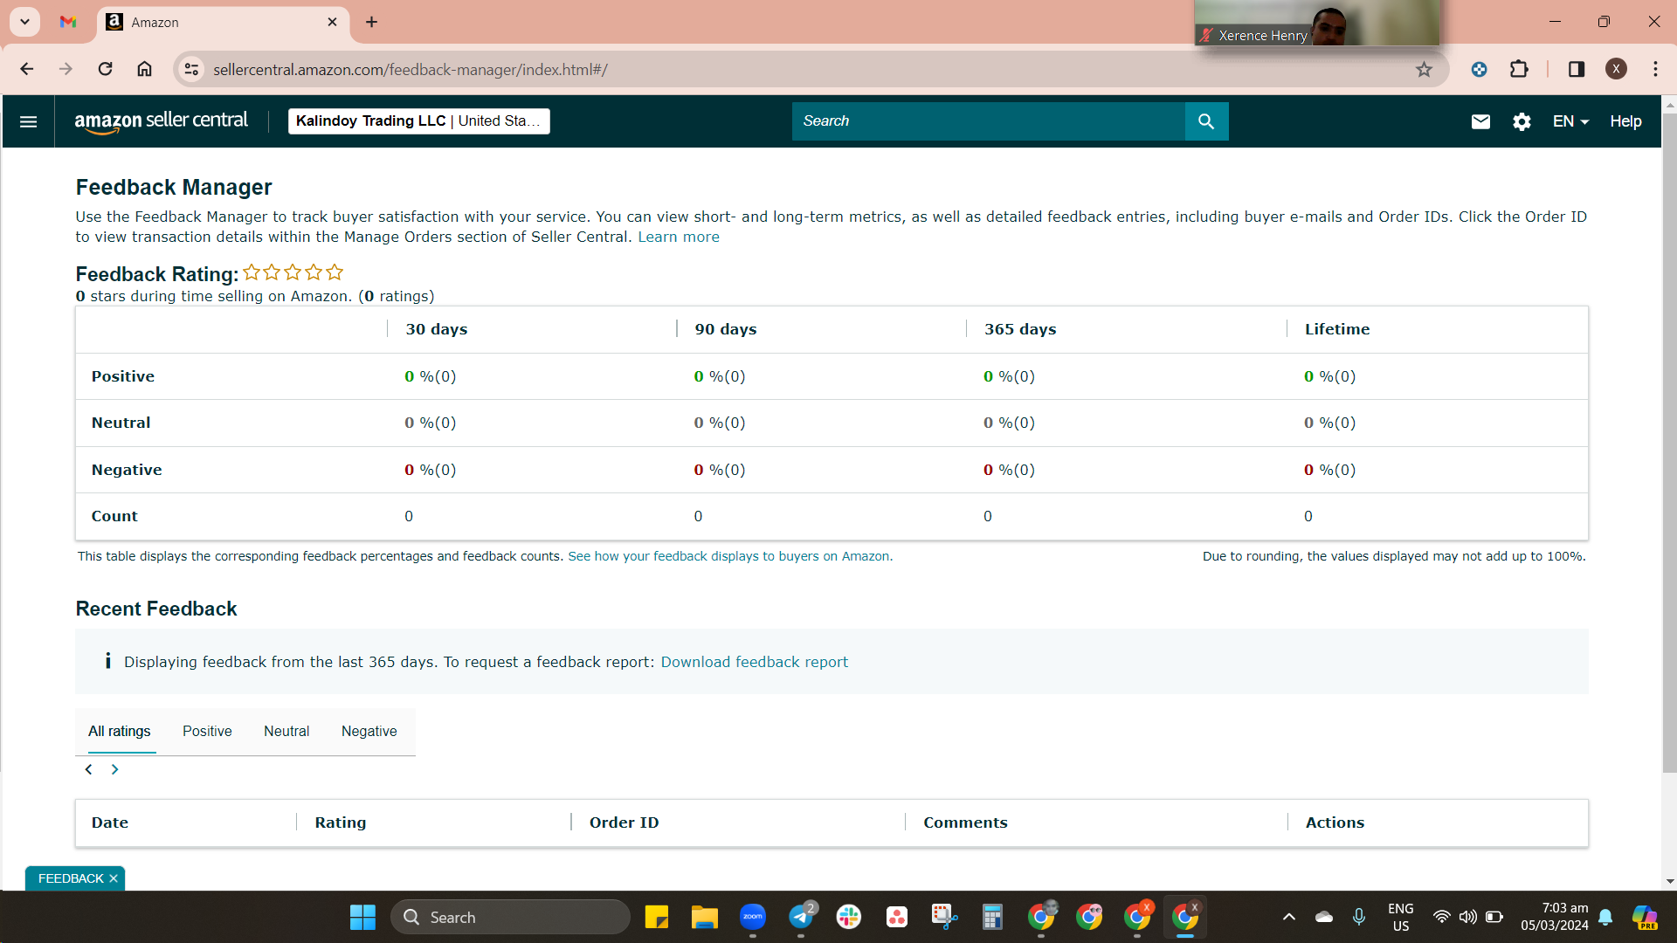Click Download feedback report link
The image size is (1677, 943).
click(x=754, y=662)
